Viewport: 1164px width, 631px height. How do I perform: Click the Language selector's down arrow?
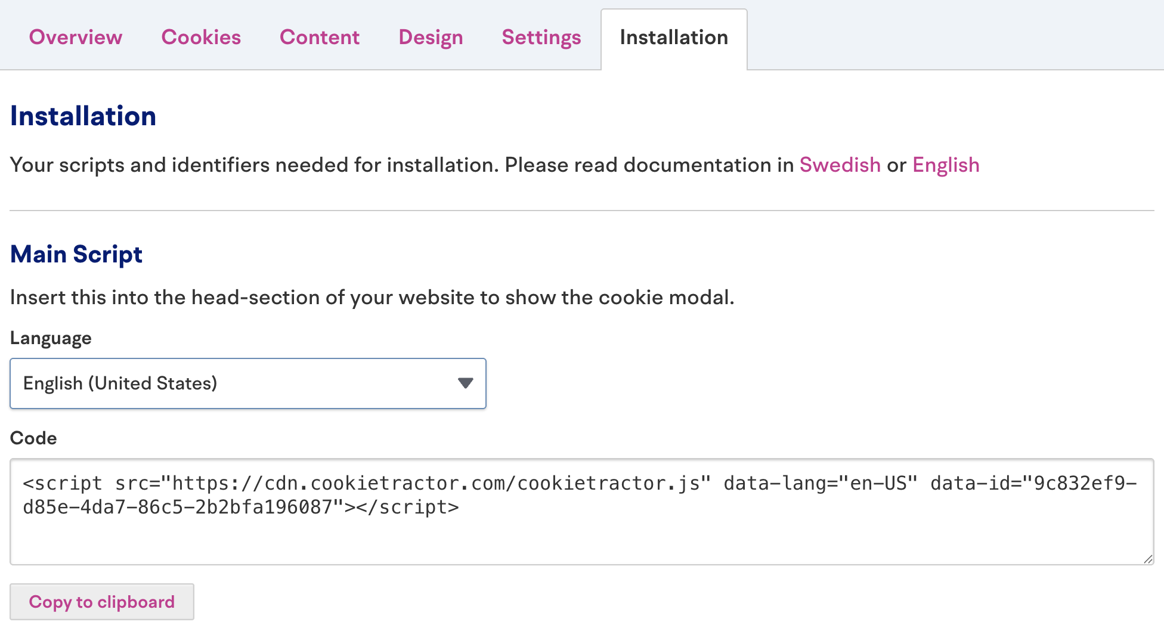465,383
